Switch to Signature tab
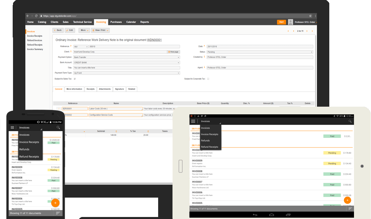 tap(119, 89)
